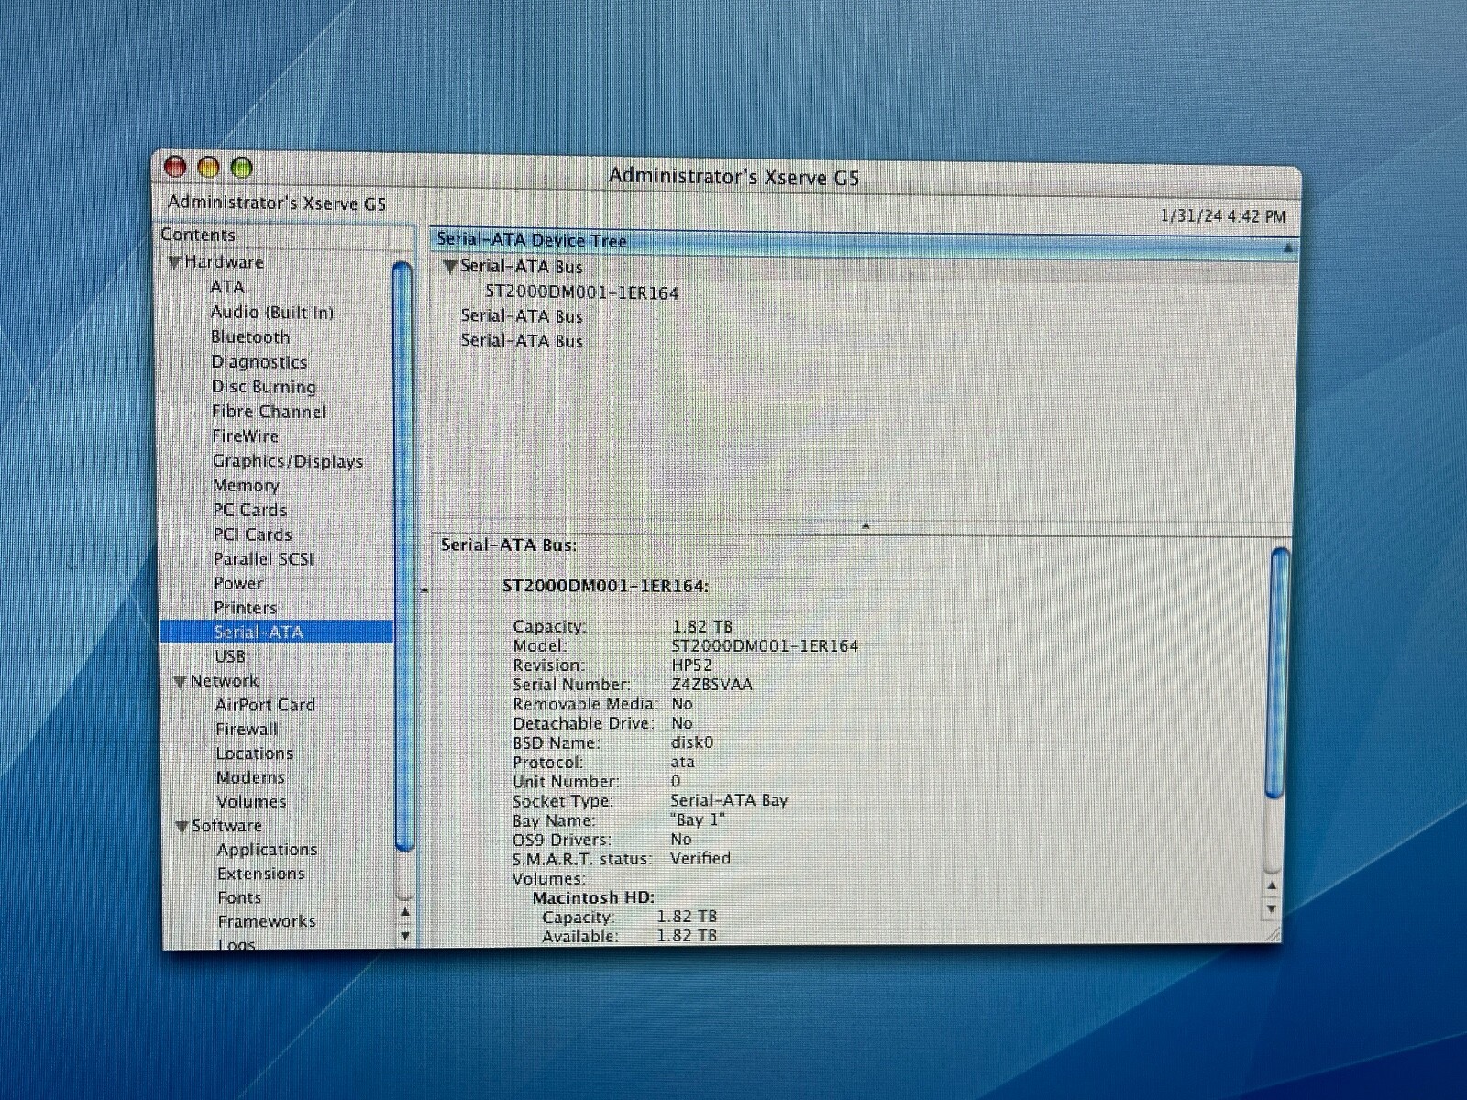This screenshot has width=1467, height=1100.
Task: Select PCI Cards in Contents list
Action: click(251, 533)
